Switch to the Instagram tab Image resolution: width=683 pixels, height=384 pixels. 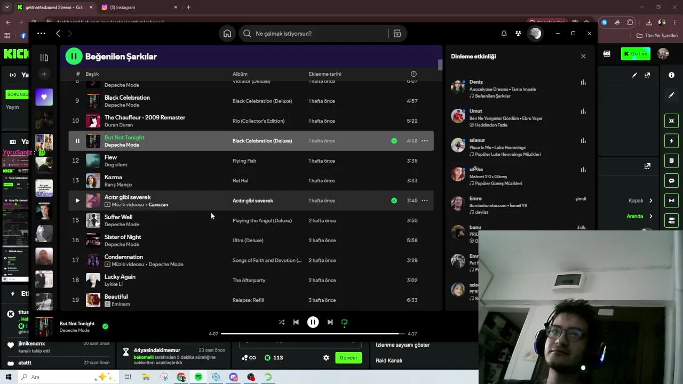click(x=139, y=7)
